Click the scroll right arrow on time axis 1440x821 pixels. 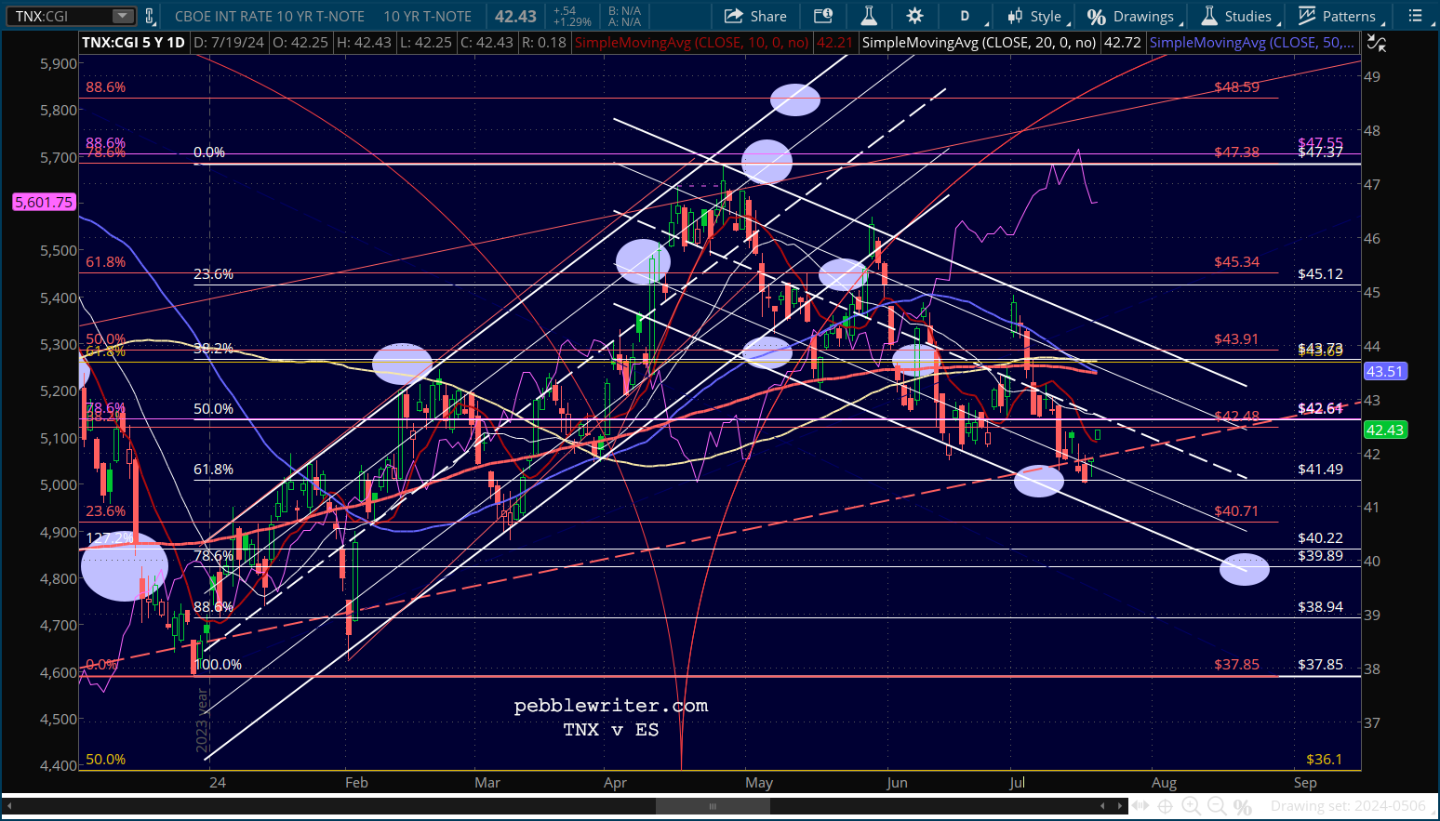point(1121,806)
